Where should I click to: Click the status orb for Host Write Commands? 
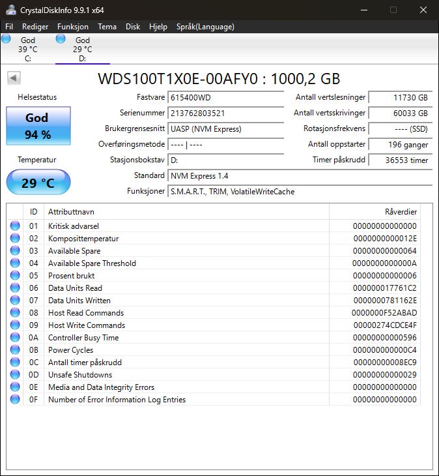(x=15, y=325)
